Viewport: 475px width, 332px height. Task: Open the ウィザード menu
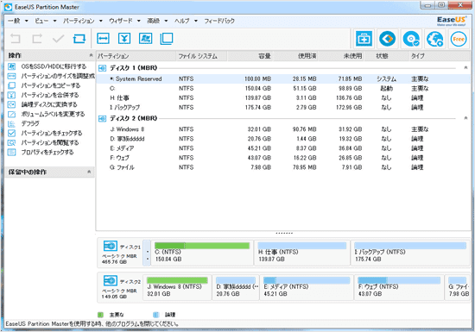coord(121,21)
